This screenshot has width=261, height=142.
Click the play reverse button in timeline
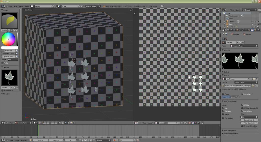[86, 140]
